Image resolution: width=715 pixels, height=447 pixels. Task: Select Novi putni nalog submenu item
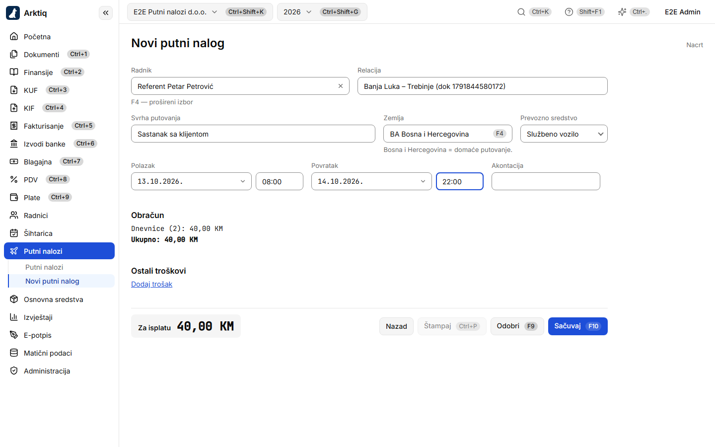62,281
